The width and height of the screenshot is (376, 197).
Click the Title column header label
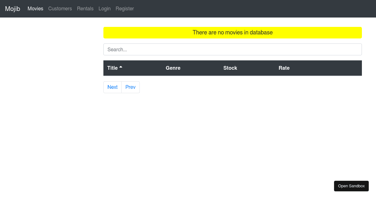(x=112, y=68)
